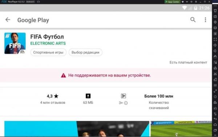218x137 pixels.
Task: Select the Выбор редакции chip
Action: pos(85,53)
